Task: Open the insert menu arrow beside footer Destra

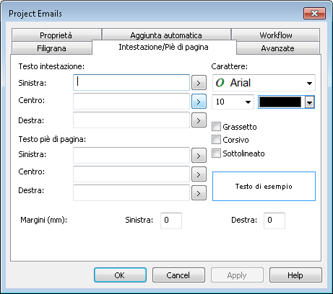Action: pyautogui.click(x=199, y=193)
